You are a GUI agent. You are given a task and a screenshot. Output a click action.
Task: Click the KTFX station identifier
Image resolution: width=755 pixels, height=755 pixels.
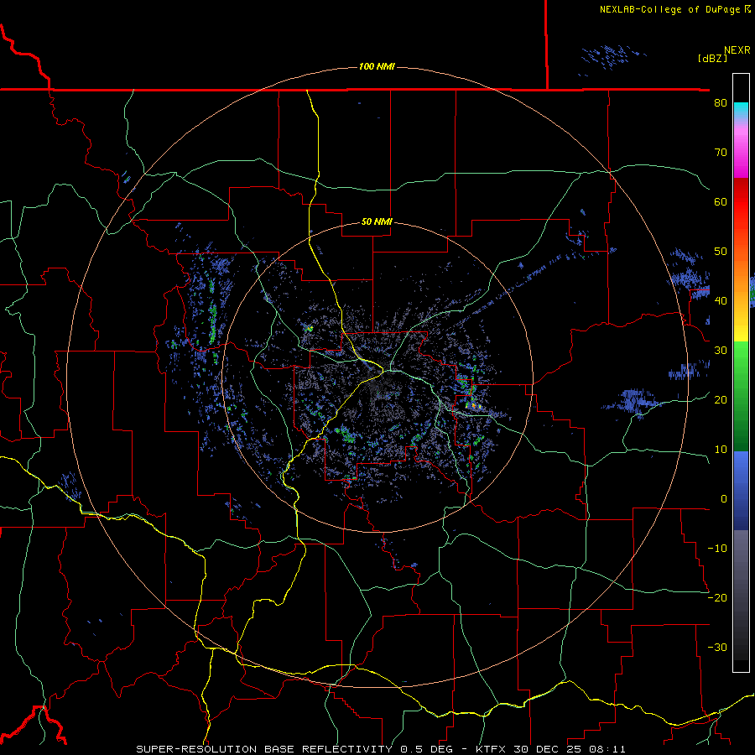click(x=491, y=749)
